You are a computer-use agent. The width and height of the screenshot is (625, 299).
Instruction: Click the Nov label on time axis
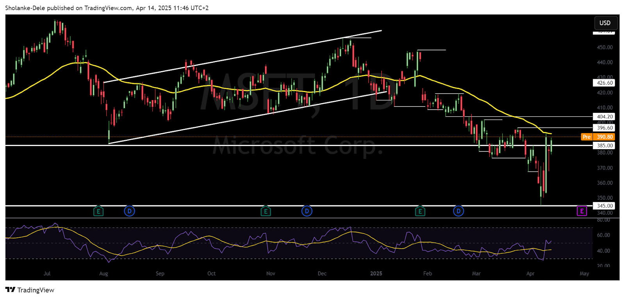click(x=271, y=274)
